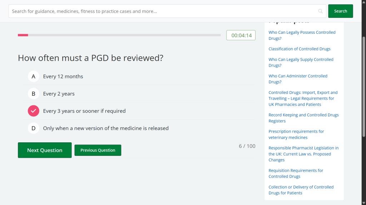Viewport: 366px width, 205px height.
Task: Click the green Search button
Action: 340,11
